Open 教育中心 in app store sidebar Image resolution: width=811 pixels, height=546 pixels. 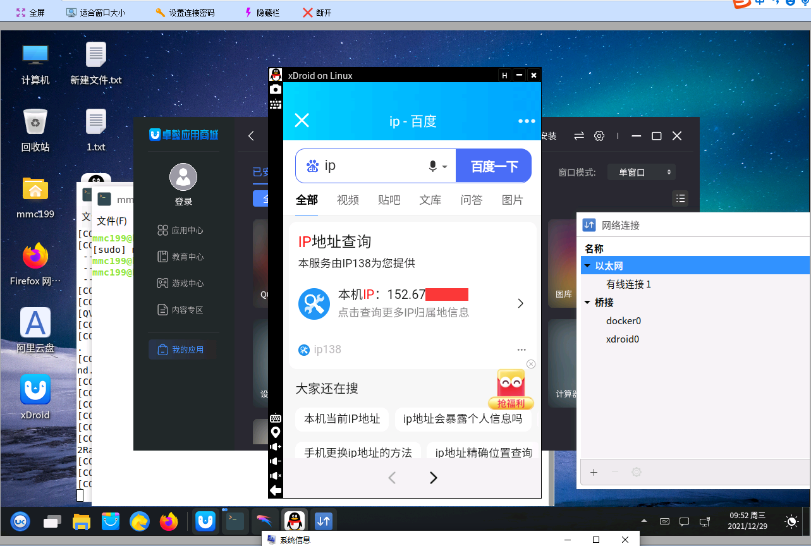pyautogui.click(x=180, y=257)
